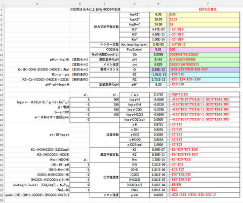
Task: Select the row 17 header
Action: [2, 90]
